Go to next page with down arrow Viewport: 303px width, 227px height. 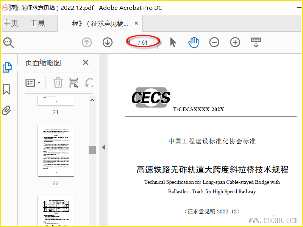tap(108, 42)
